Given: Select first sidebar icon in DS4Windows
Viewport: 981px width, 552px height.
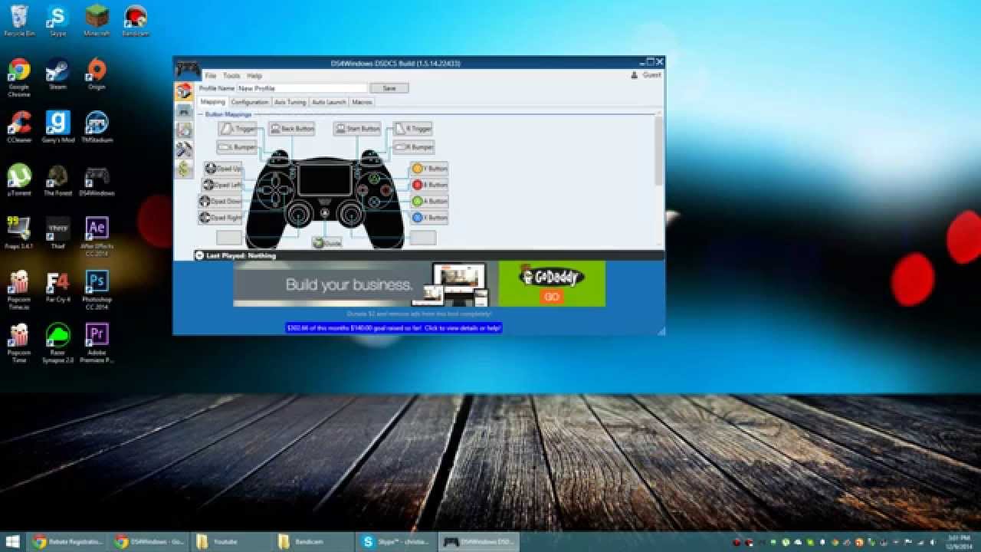Looking at the screenshot, I should coord(184,92).
